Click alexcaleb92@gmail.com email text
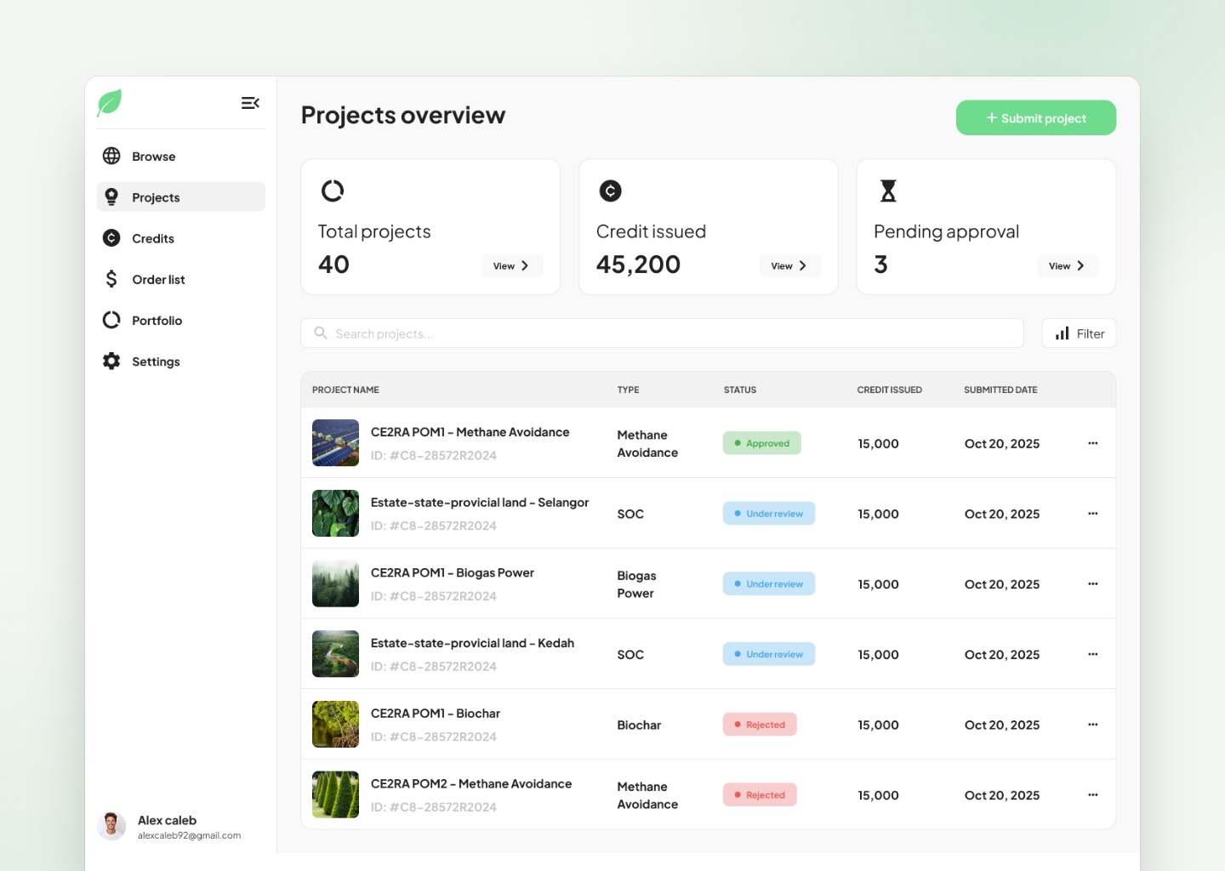The height and width of the screenshot is (871, 1225). 190,835
